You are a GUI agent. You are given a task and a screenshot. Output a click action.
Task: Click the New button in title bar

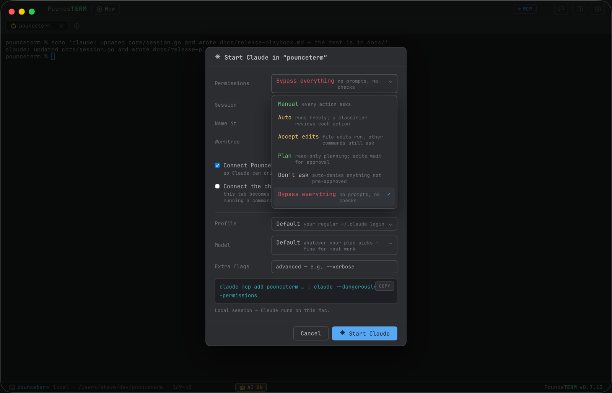point(106,9)
